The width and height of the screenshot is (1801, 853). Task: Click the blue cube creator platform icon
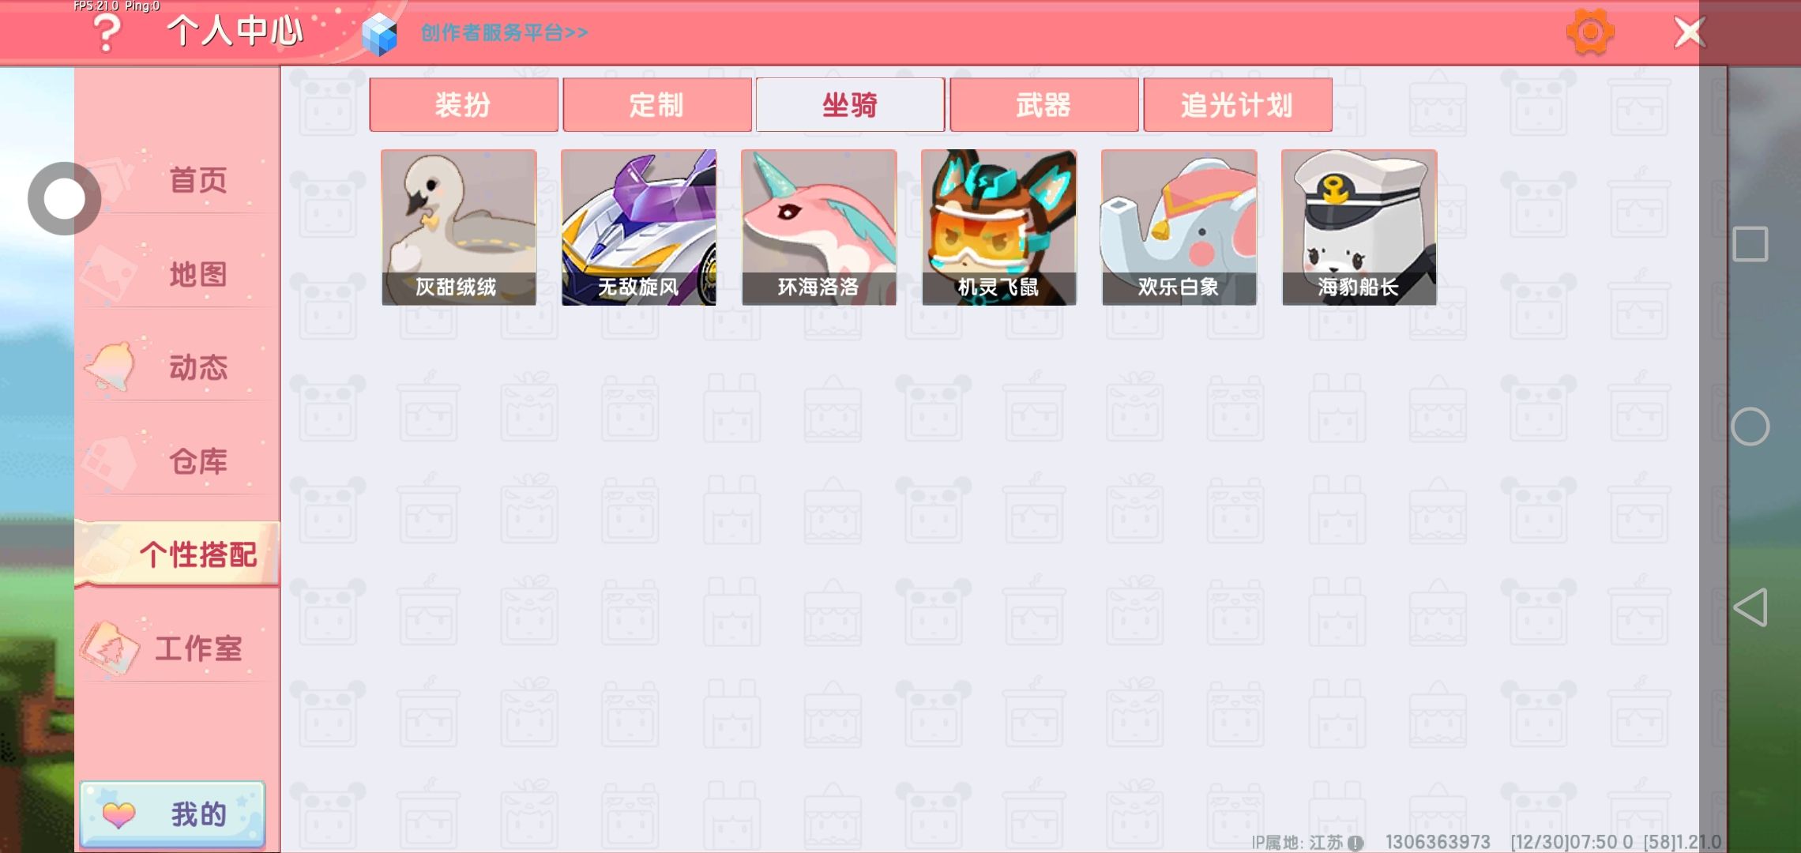tap(379, 34)
